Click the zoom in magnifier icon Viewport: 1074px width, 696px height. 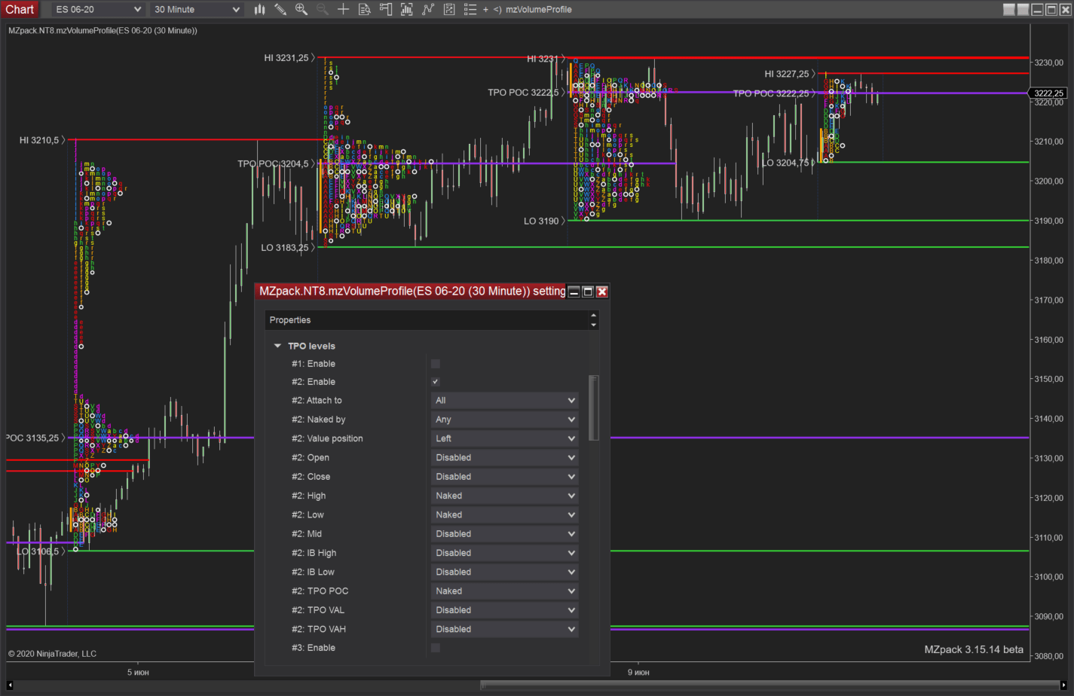click(x=301, y=9)
